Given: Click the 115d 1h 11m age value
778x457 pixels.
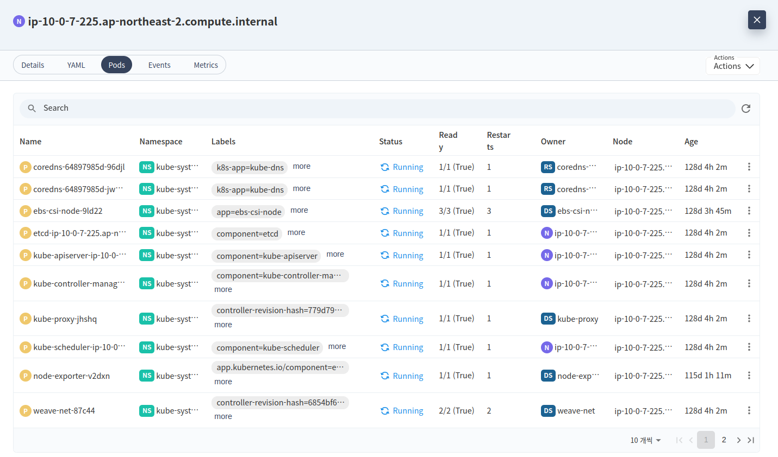Looking at the screenshot, I should pyautogui.click(x=708, y=376).
